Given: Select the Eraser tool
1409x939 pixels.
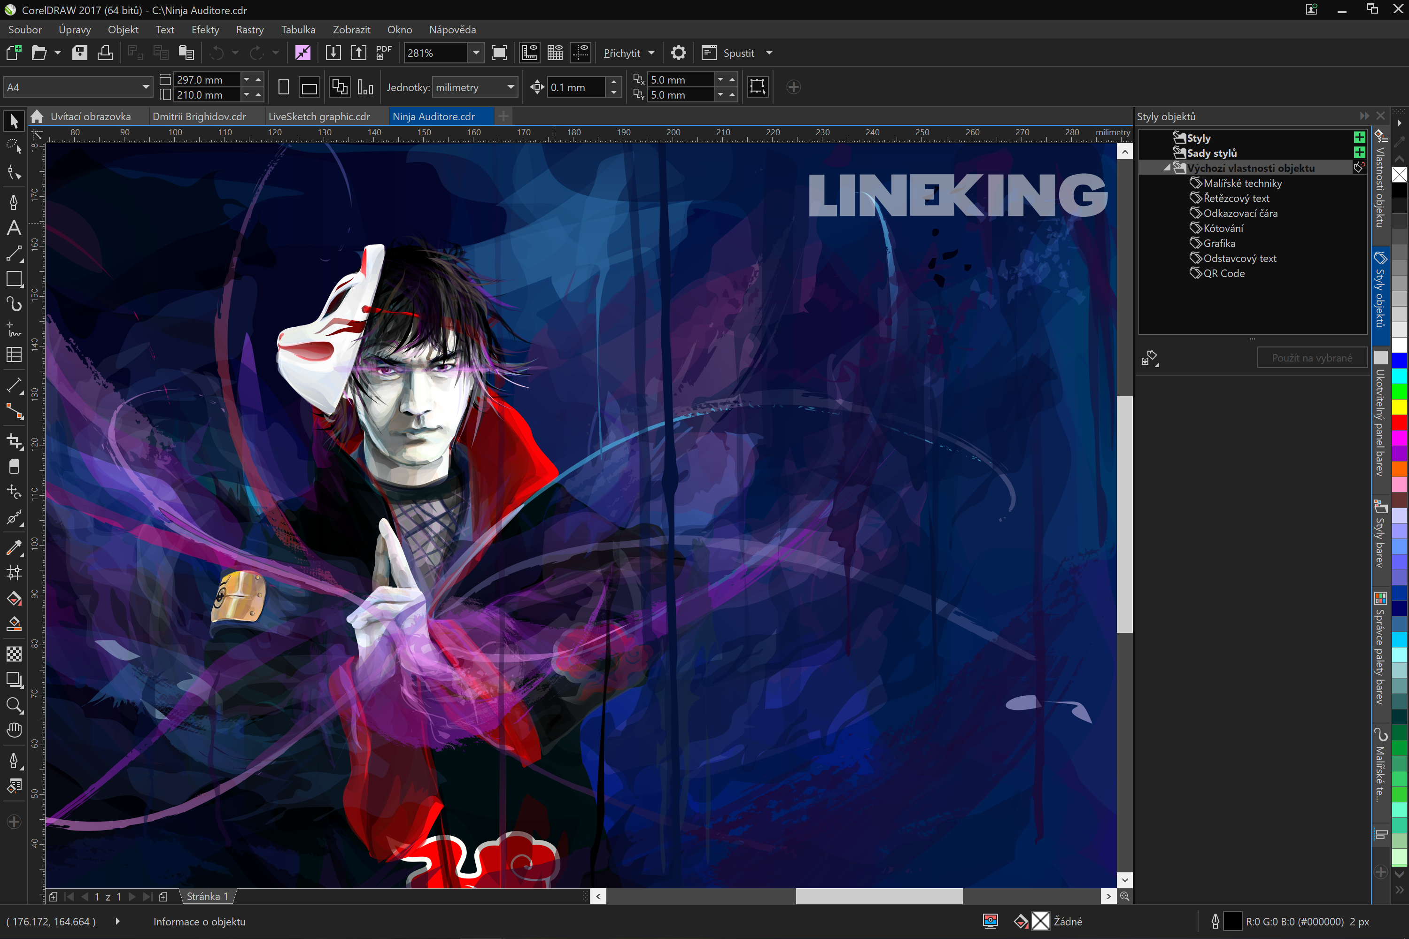Looking at the screenshot, I should pos(14,467).
